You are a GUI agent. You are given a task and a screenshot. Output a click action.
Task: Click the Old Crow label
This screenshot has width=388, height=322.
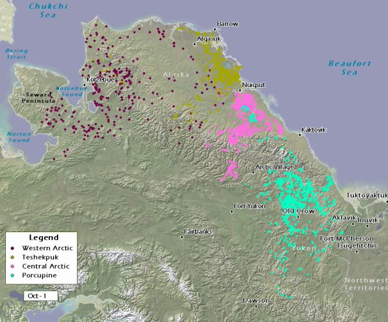pyautogui.click(x=298, y=211)
